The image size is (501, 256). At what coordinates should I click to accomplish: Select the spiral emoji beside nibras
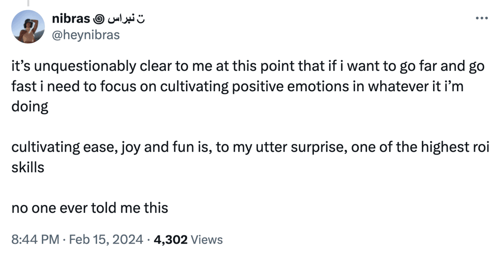pyautogui.click(x=98, y=19)
